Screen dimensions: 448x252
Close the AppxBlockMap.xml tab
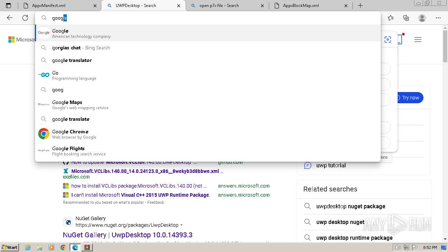(x=346, y=6)
